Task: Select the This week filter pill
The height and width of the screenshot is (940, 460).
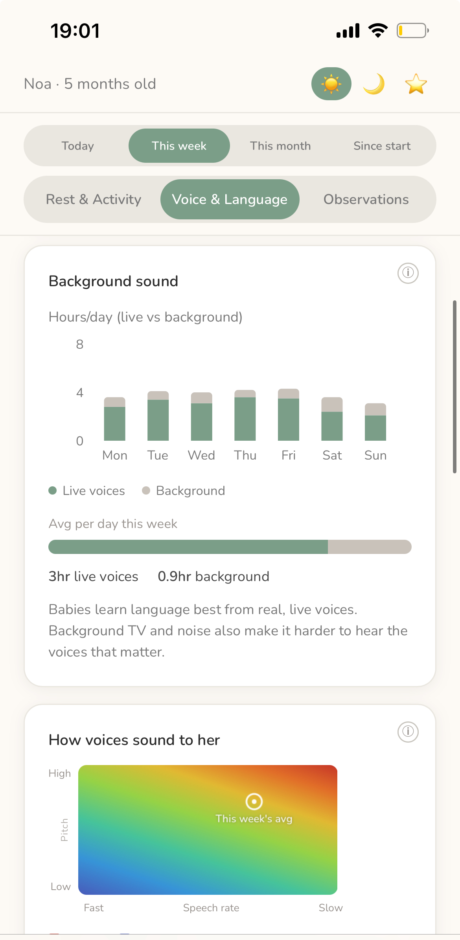Action: click(179, 145)
